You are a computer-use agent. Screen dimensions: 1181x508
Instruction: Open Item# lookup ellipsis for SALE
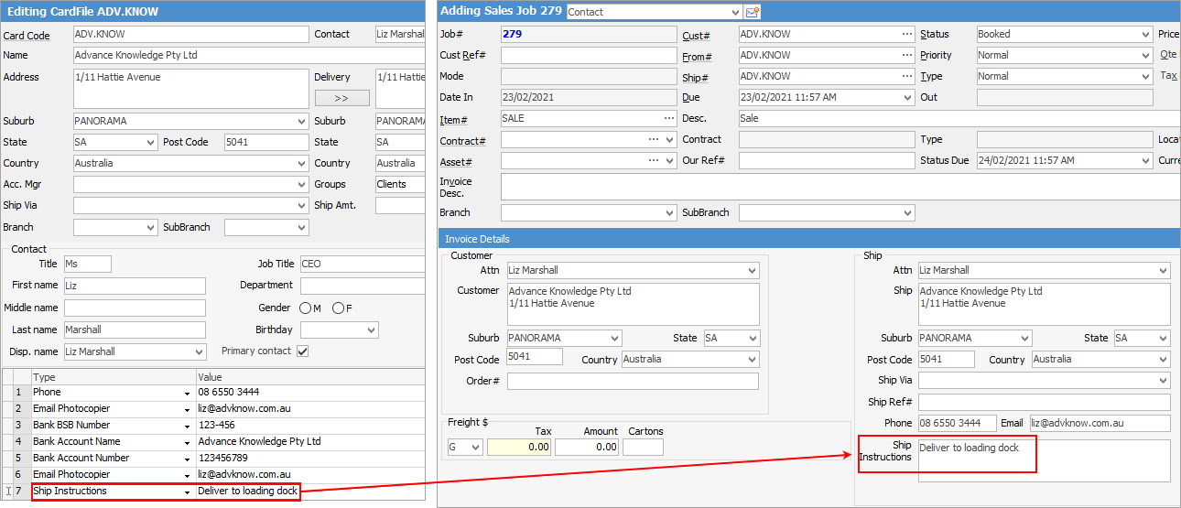click(668, 118)
